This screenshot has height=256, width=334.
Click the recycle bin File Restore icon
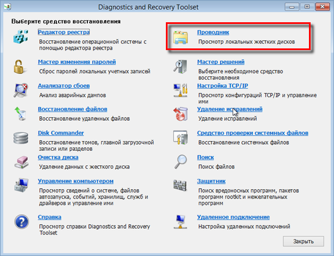click(x=21, y=114)
